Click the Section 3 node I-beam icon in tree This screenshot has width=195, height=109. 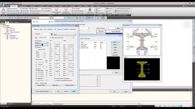point(5,34)
